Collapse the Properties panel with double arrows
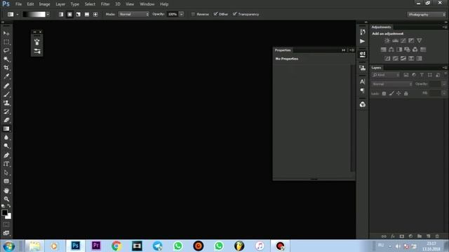The height and width of the screenshot is (252, 449). coord(343,50)
